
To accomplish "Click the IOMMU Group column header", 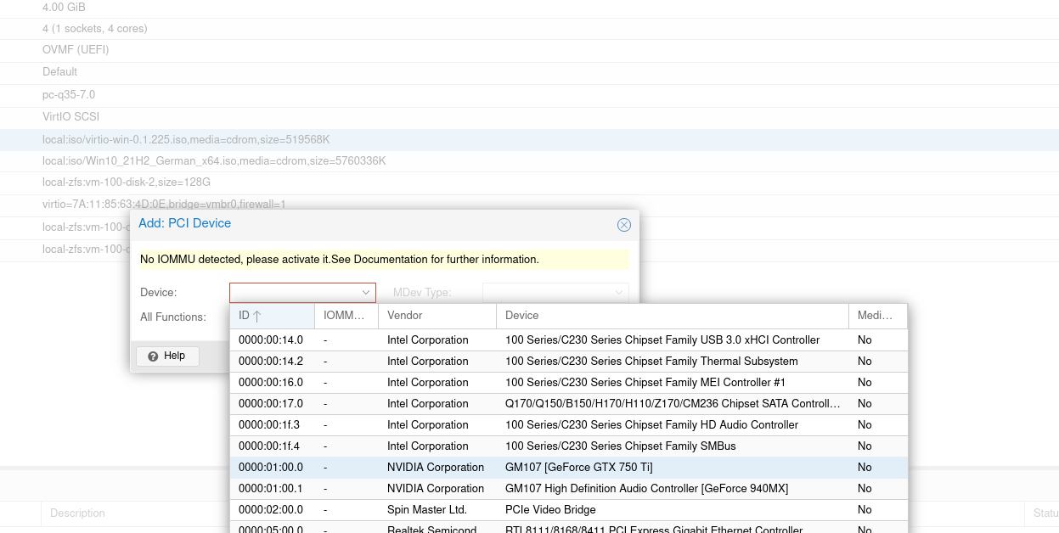I will (x=346, y=316).
